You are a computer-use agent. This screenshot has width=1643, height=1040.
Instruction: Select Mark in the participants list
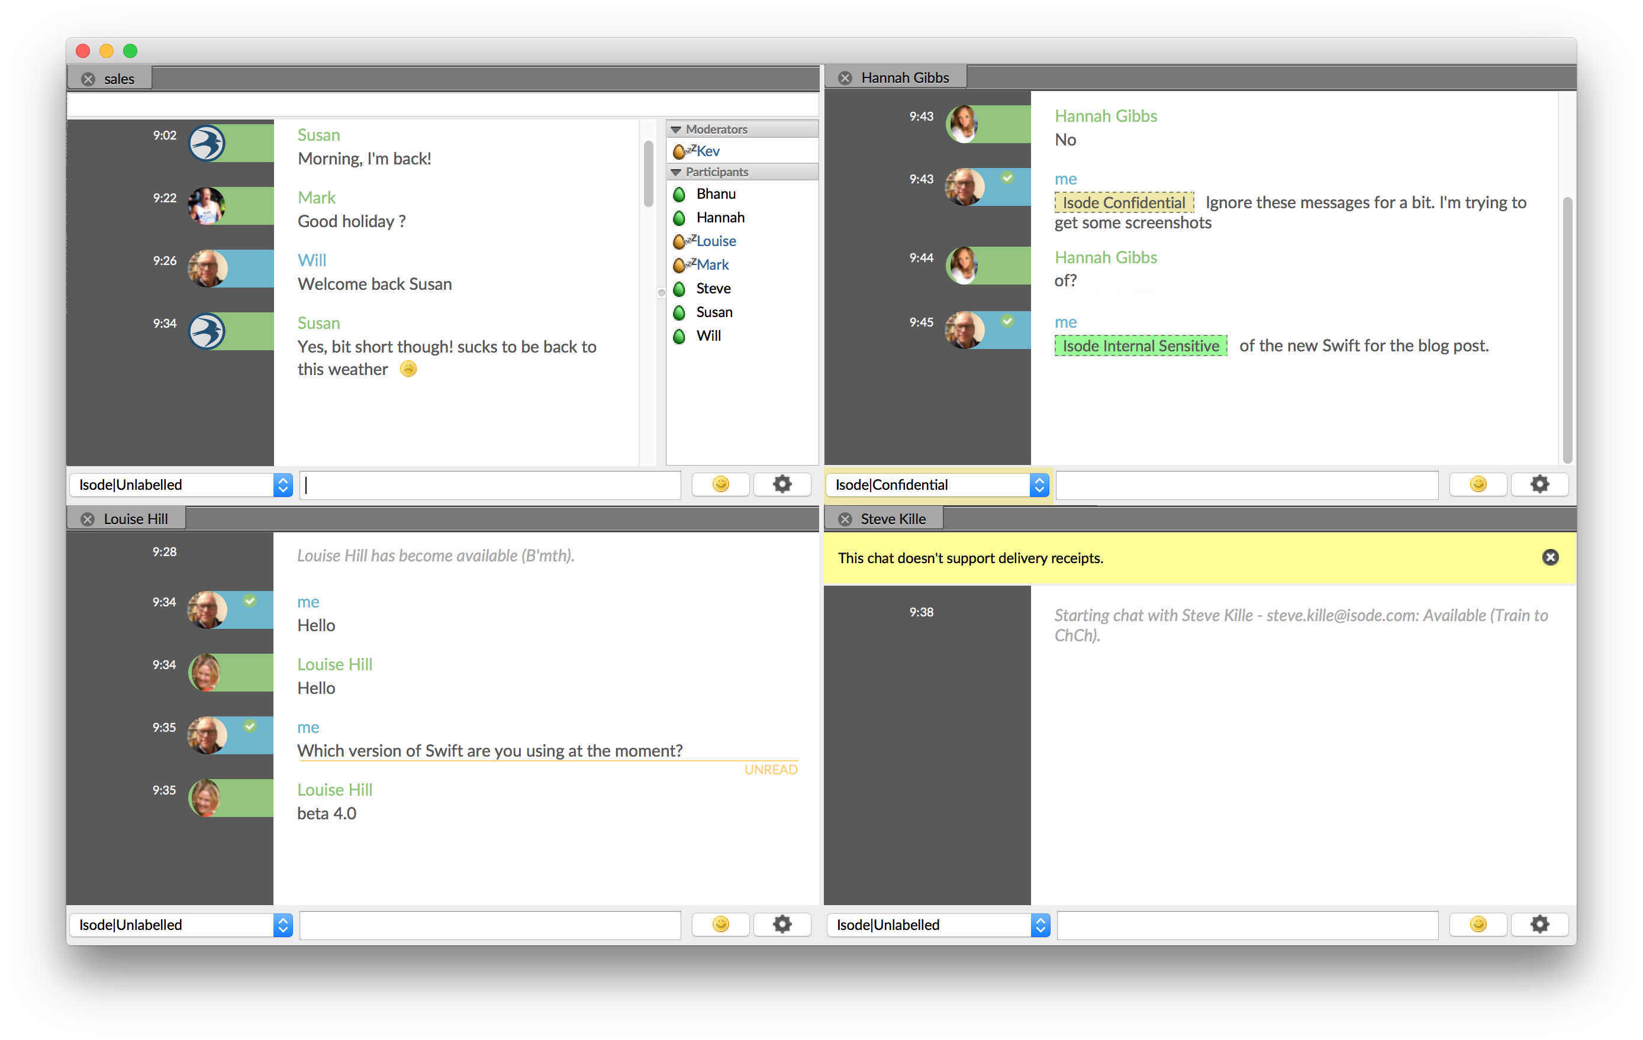742,264
